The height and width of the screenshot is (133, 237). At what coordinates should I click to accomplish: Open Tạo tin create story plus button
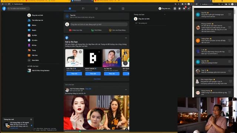pyautogui.click(x=67, y=16)
